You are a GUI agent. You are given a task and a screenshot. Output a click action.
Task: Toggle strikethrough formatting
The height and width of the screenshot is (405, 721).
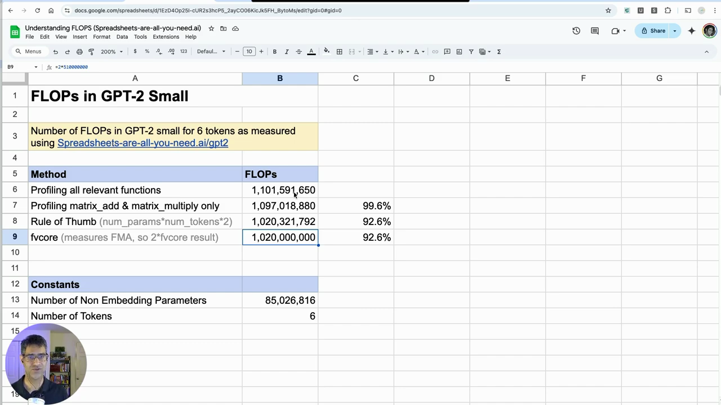[300, 51]
